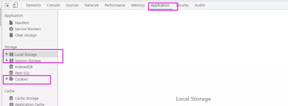Select the Local Storage label
Screen dimensions: 288x106
(x=26, y=55)
